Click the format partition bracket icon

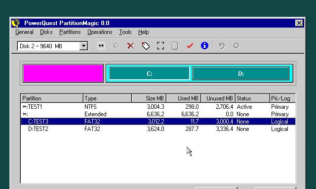point(160,46)
